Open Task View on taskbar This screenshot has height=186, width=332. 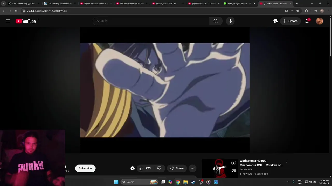tap(163, 182)
